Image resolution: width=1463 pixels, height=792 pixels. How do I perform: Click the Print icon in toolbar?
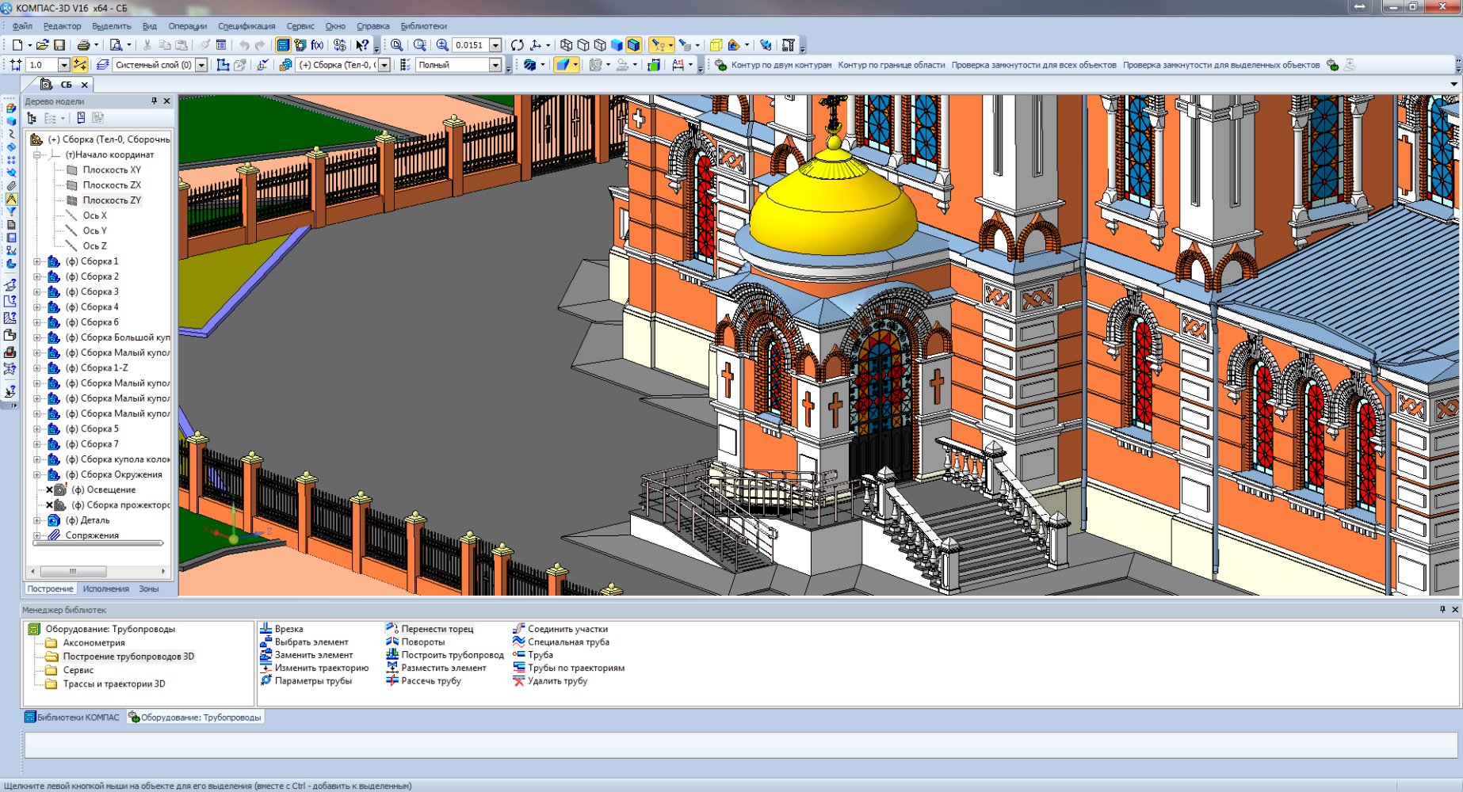coord(83,45)
